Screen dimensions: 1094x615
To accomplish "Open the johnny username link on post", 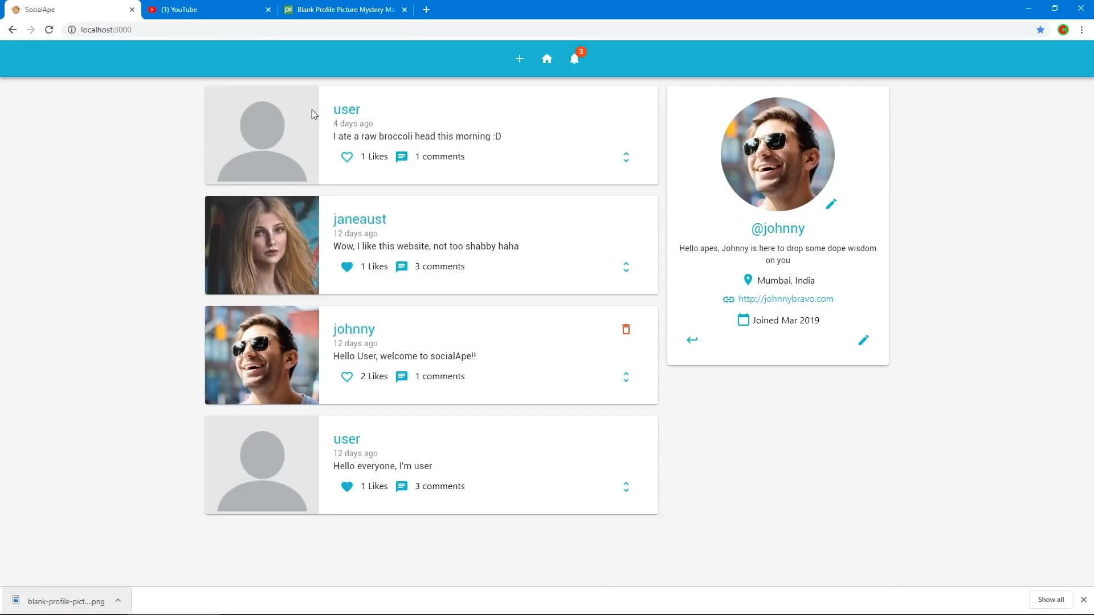I will (x=354, y=329).
